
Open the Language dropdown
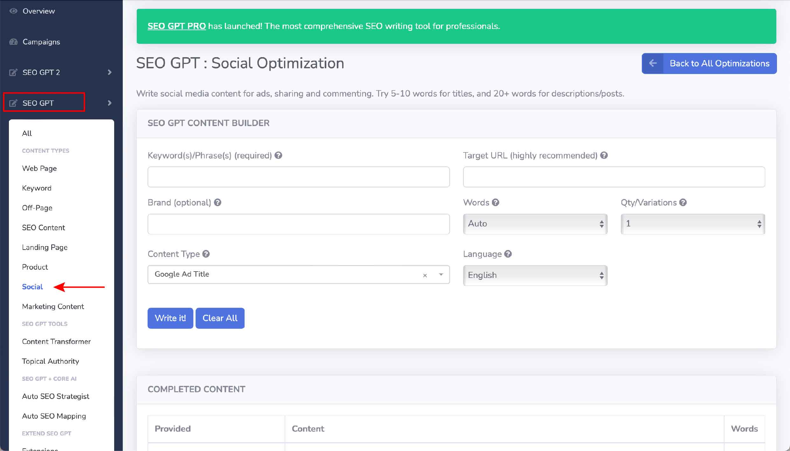[534, 275]
